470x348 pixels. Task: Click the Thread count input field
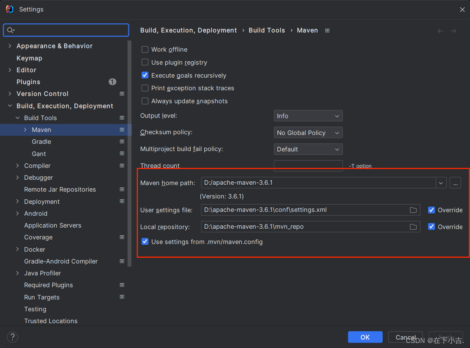point(308,166)
